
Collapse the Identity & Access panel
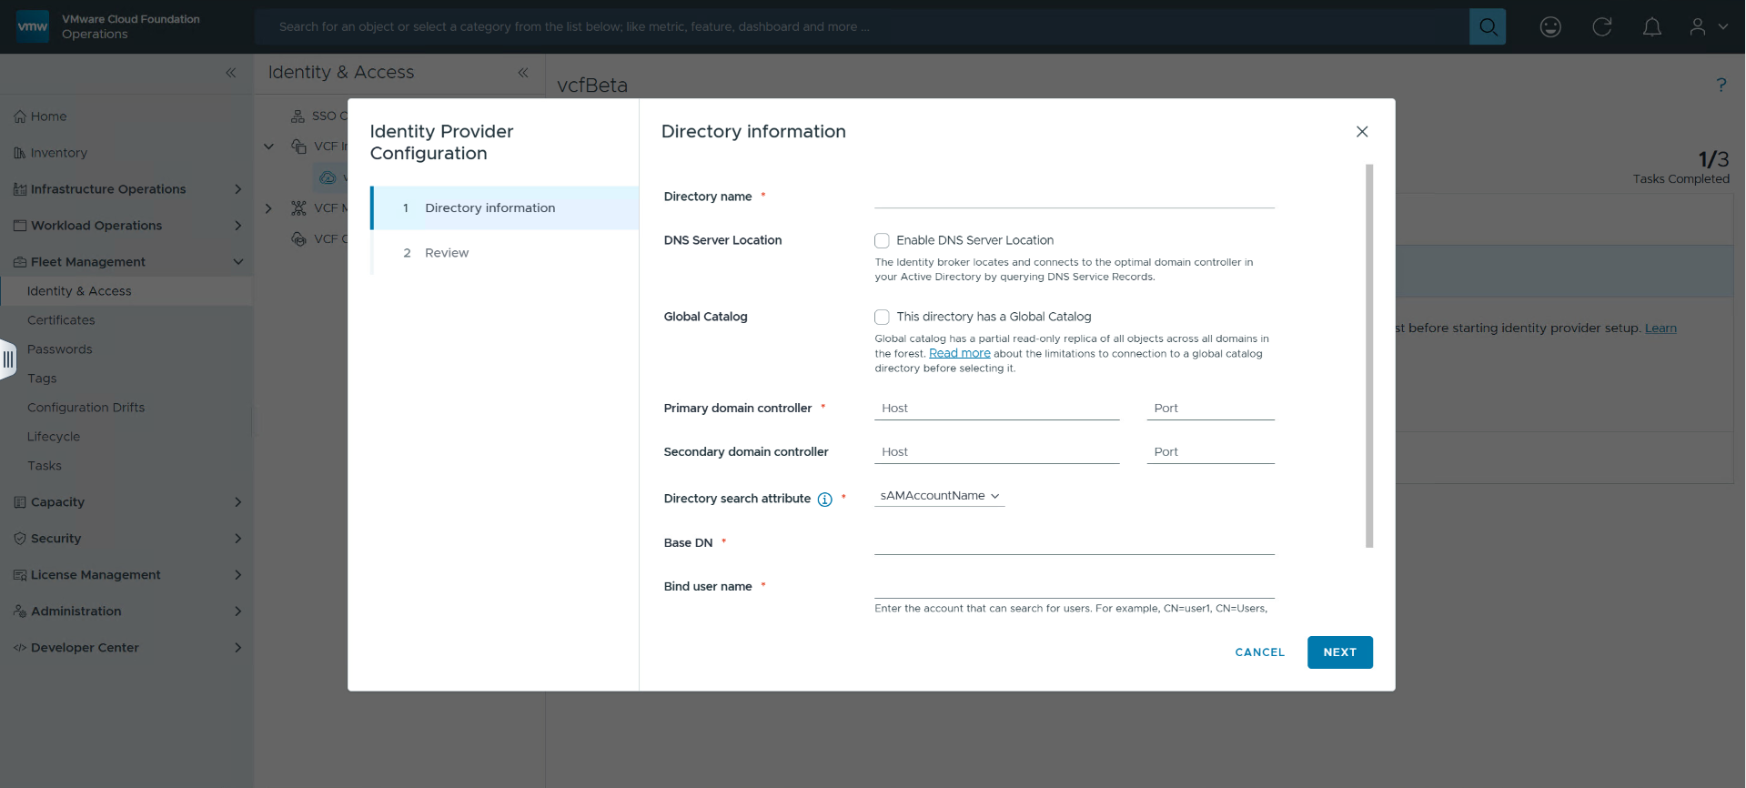(523, 73)
